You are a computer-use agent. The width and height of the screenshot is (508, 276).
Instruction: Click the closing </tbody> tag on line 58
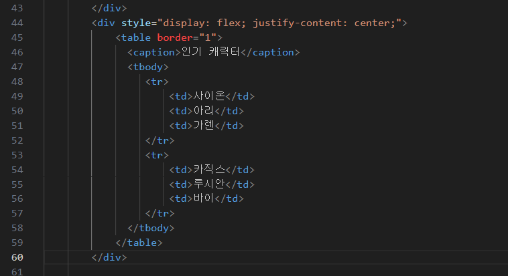click(x=151, y=228)
